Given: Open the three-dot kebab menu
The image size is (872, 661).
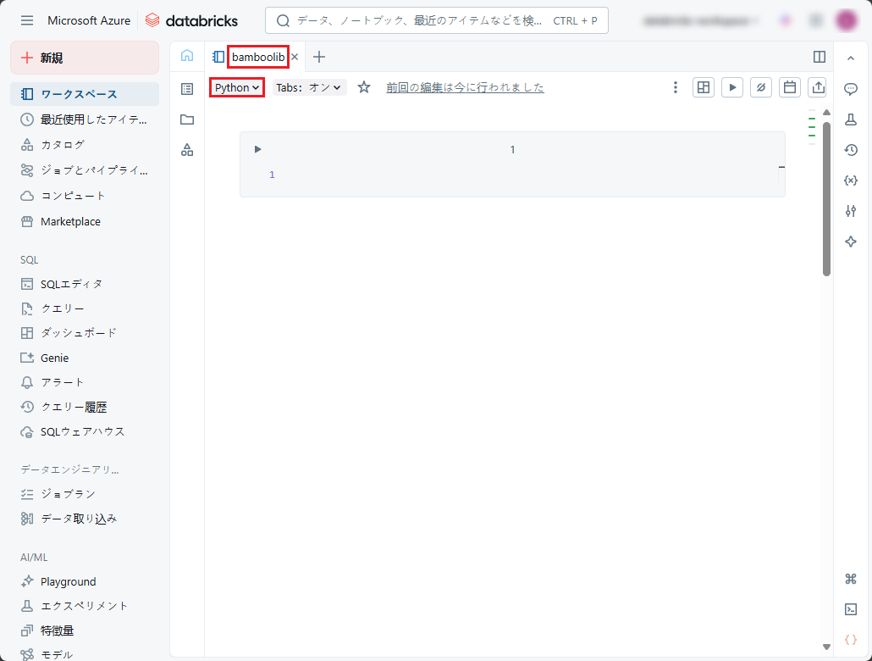Looking at the screenshot, I should pos(675,87).
